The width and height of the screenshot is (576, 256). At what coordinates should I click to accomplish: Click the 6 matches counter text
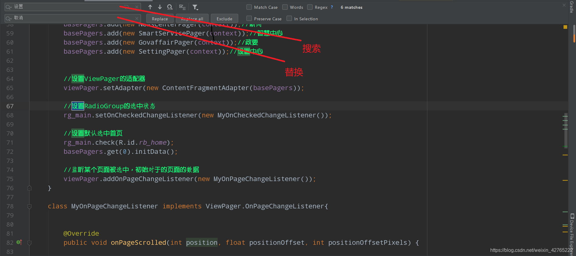351,7
